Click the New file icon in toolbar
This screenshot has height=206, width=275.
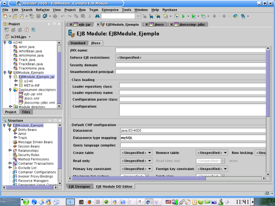click(x=6, y=16)
